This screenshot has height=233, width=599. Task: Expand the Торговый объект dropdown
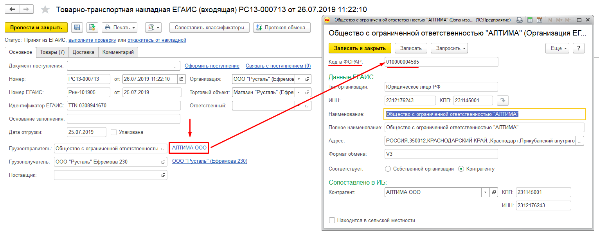point(299,92)
